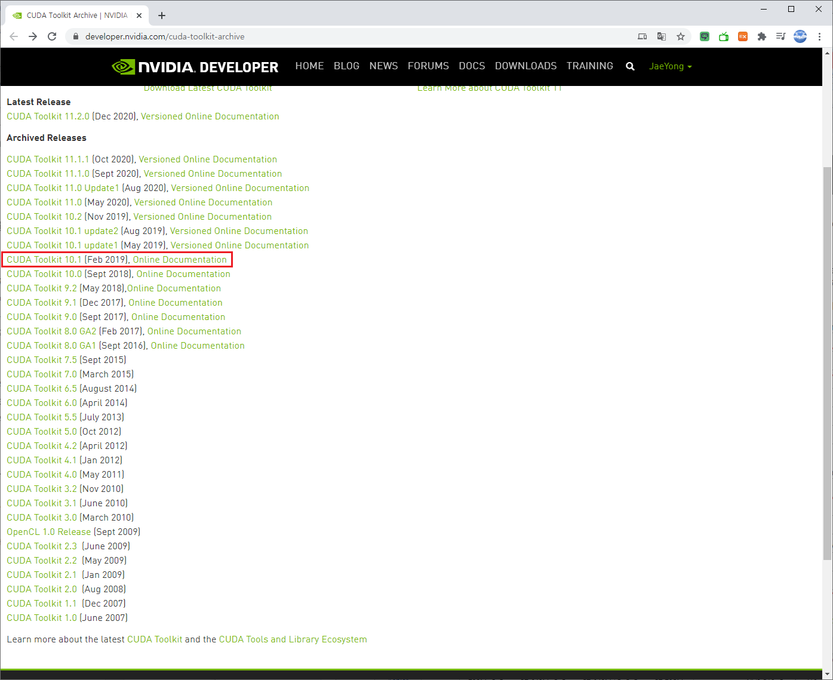
Task: Open the media control playlist icon
Action: [780, 36]
